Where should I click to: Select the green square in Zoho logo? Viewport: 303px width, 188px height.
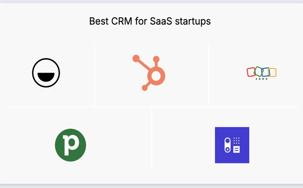258,71
